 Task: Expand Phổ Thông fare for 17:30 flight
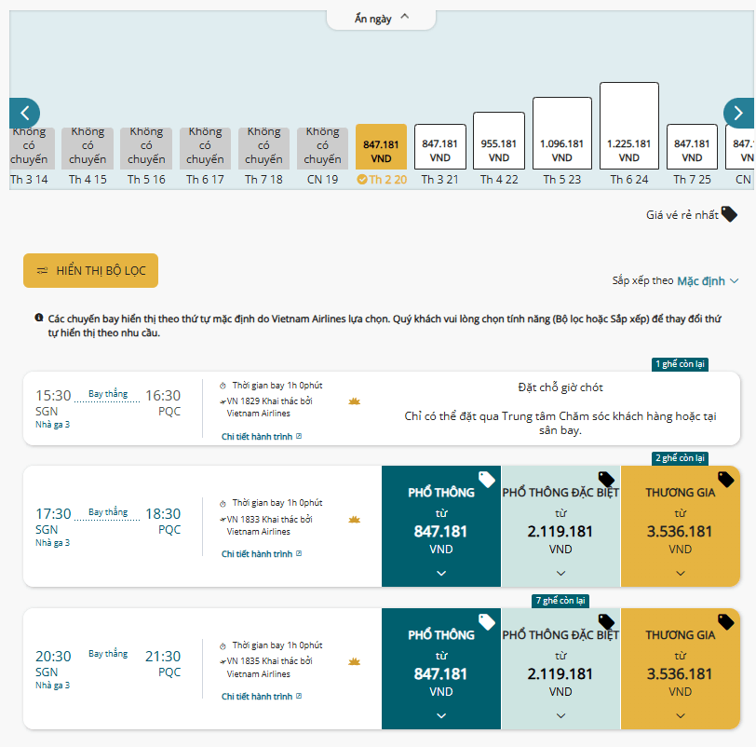(441, 526)
